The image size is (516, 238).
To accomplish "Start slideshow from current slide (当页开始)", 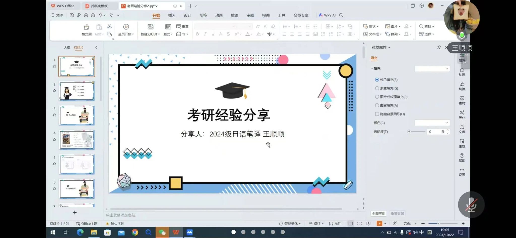I will click(126, 27).
